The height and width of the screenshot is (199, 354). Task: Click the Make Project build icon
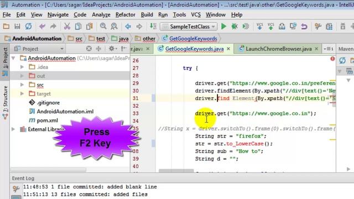153,27
